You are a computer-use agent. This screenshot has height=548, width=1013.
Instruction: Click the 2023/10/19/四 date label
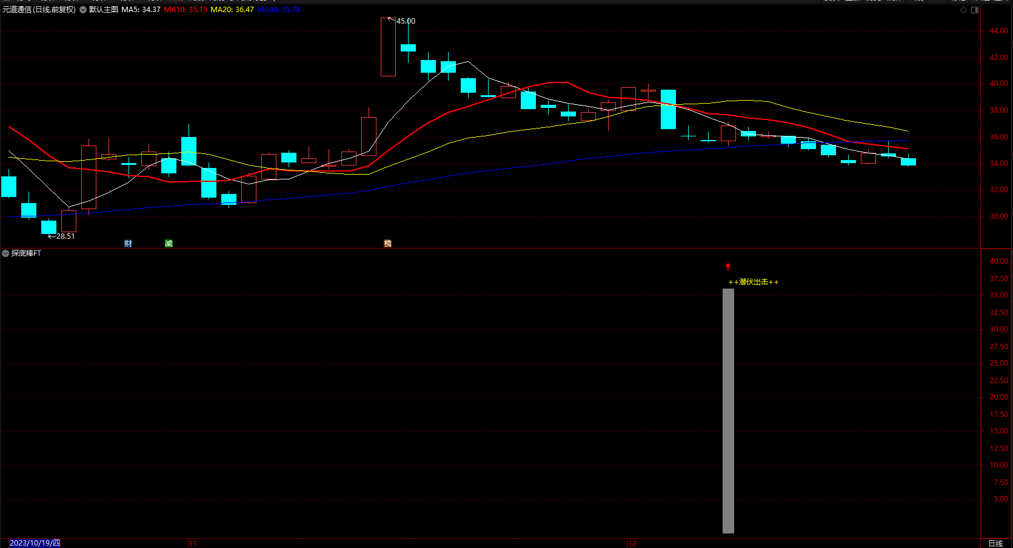click(x=35, y=543)
